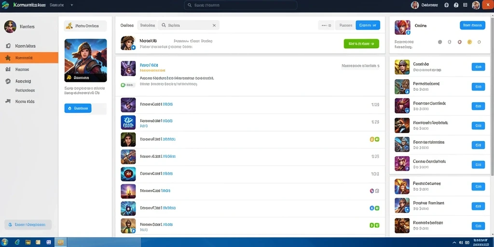
Task: Open the round user avatar beside the orange X
Action: 476,5
